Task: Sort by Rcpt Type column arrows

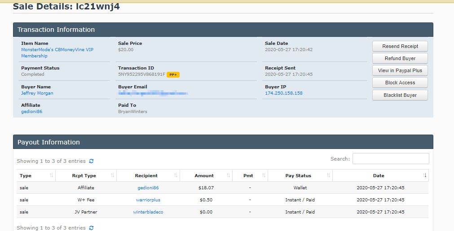Action: [x=112, y=175]
